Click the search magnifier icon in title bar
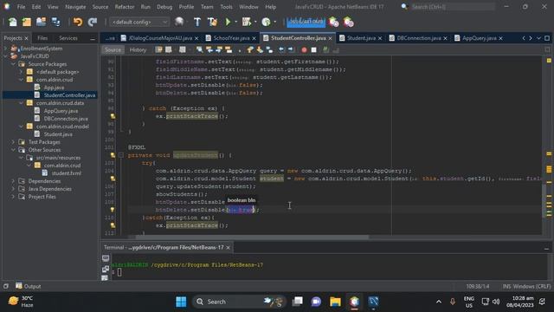This screenshot has height=312, width=554. pyautogui.click(x=404, y=7)
